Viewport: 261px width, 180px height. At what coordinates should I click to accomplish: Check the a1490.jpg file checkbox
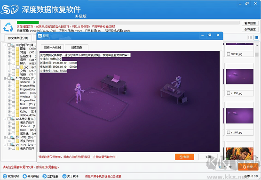point(229,93)
